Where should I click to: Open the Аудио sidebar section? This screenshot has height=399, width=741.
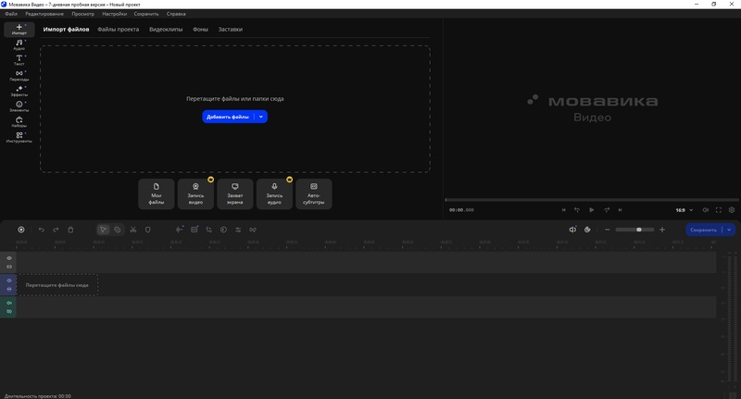coord(19,44)
